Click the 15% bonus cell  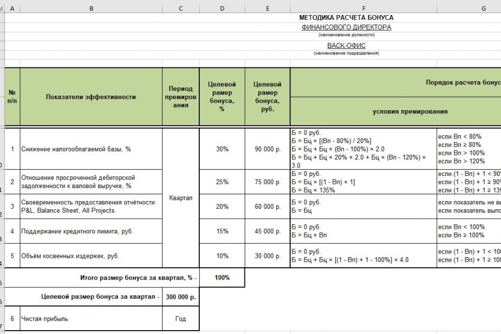click(x=222, y=231)
